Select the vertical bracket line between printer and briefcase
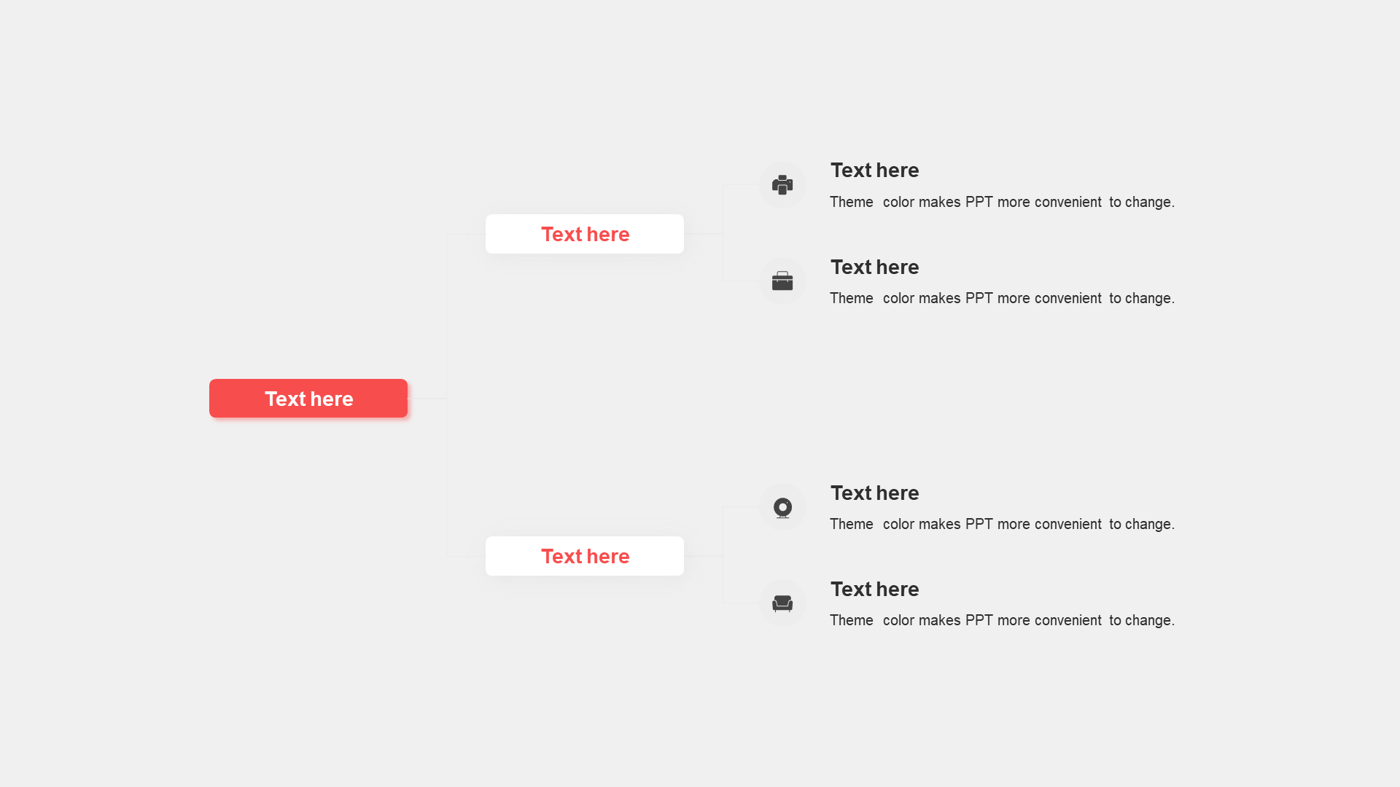The image size is (1400, 787). click(x=723, y=233)
